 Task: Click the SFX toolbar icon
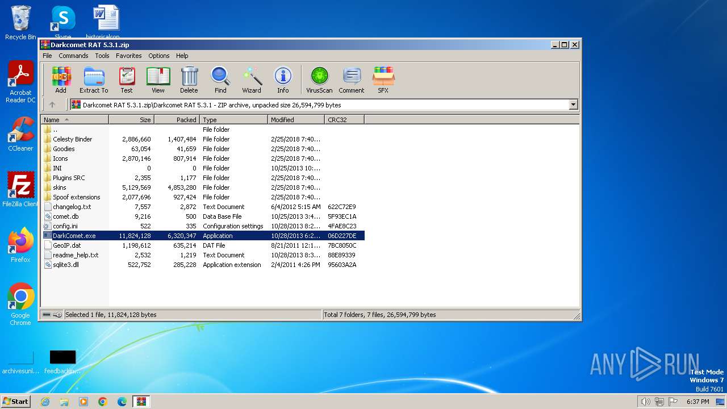tap(383, 80)
